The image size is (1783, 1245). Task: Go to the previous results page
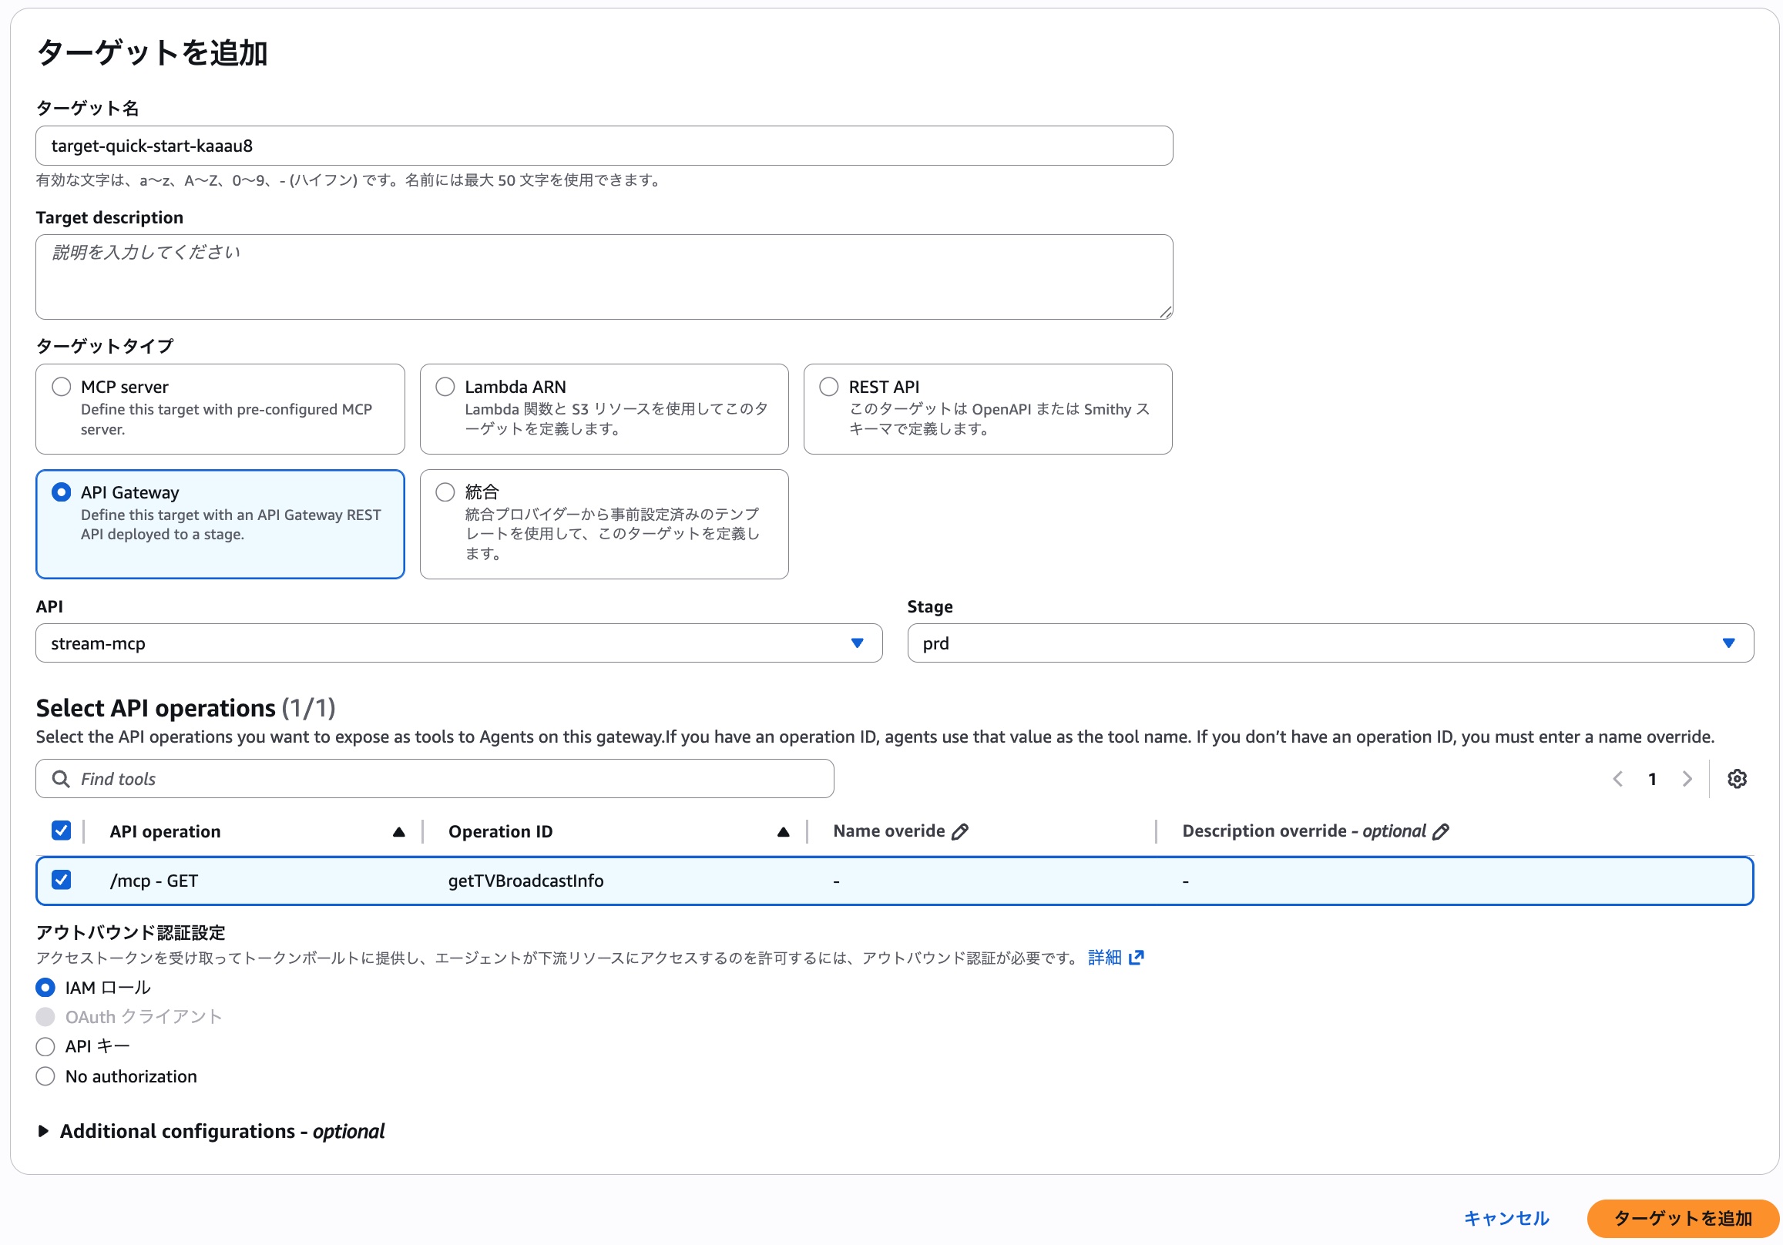[1618, 779]
